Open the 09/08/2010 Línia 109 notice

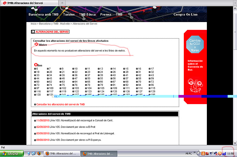pos(69,140)
